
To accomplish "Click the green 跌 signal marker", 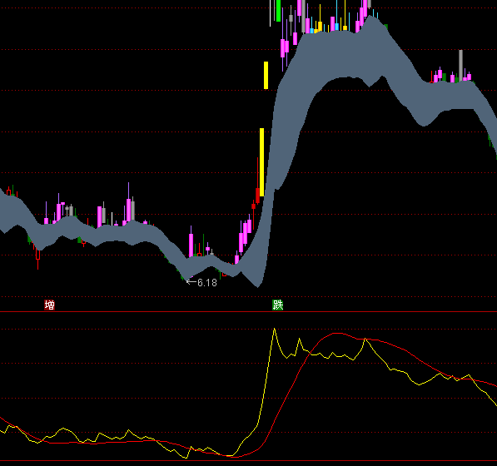I will (x=278, y=305).
